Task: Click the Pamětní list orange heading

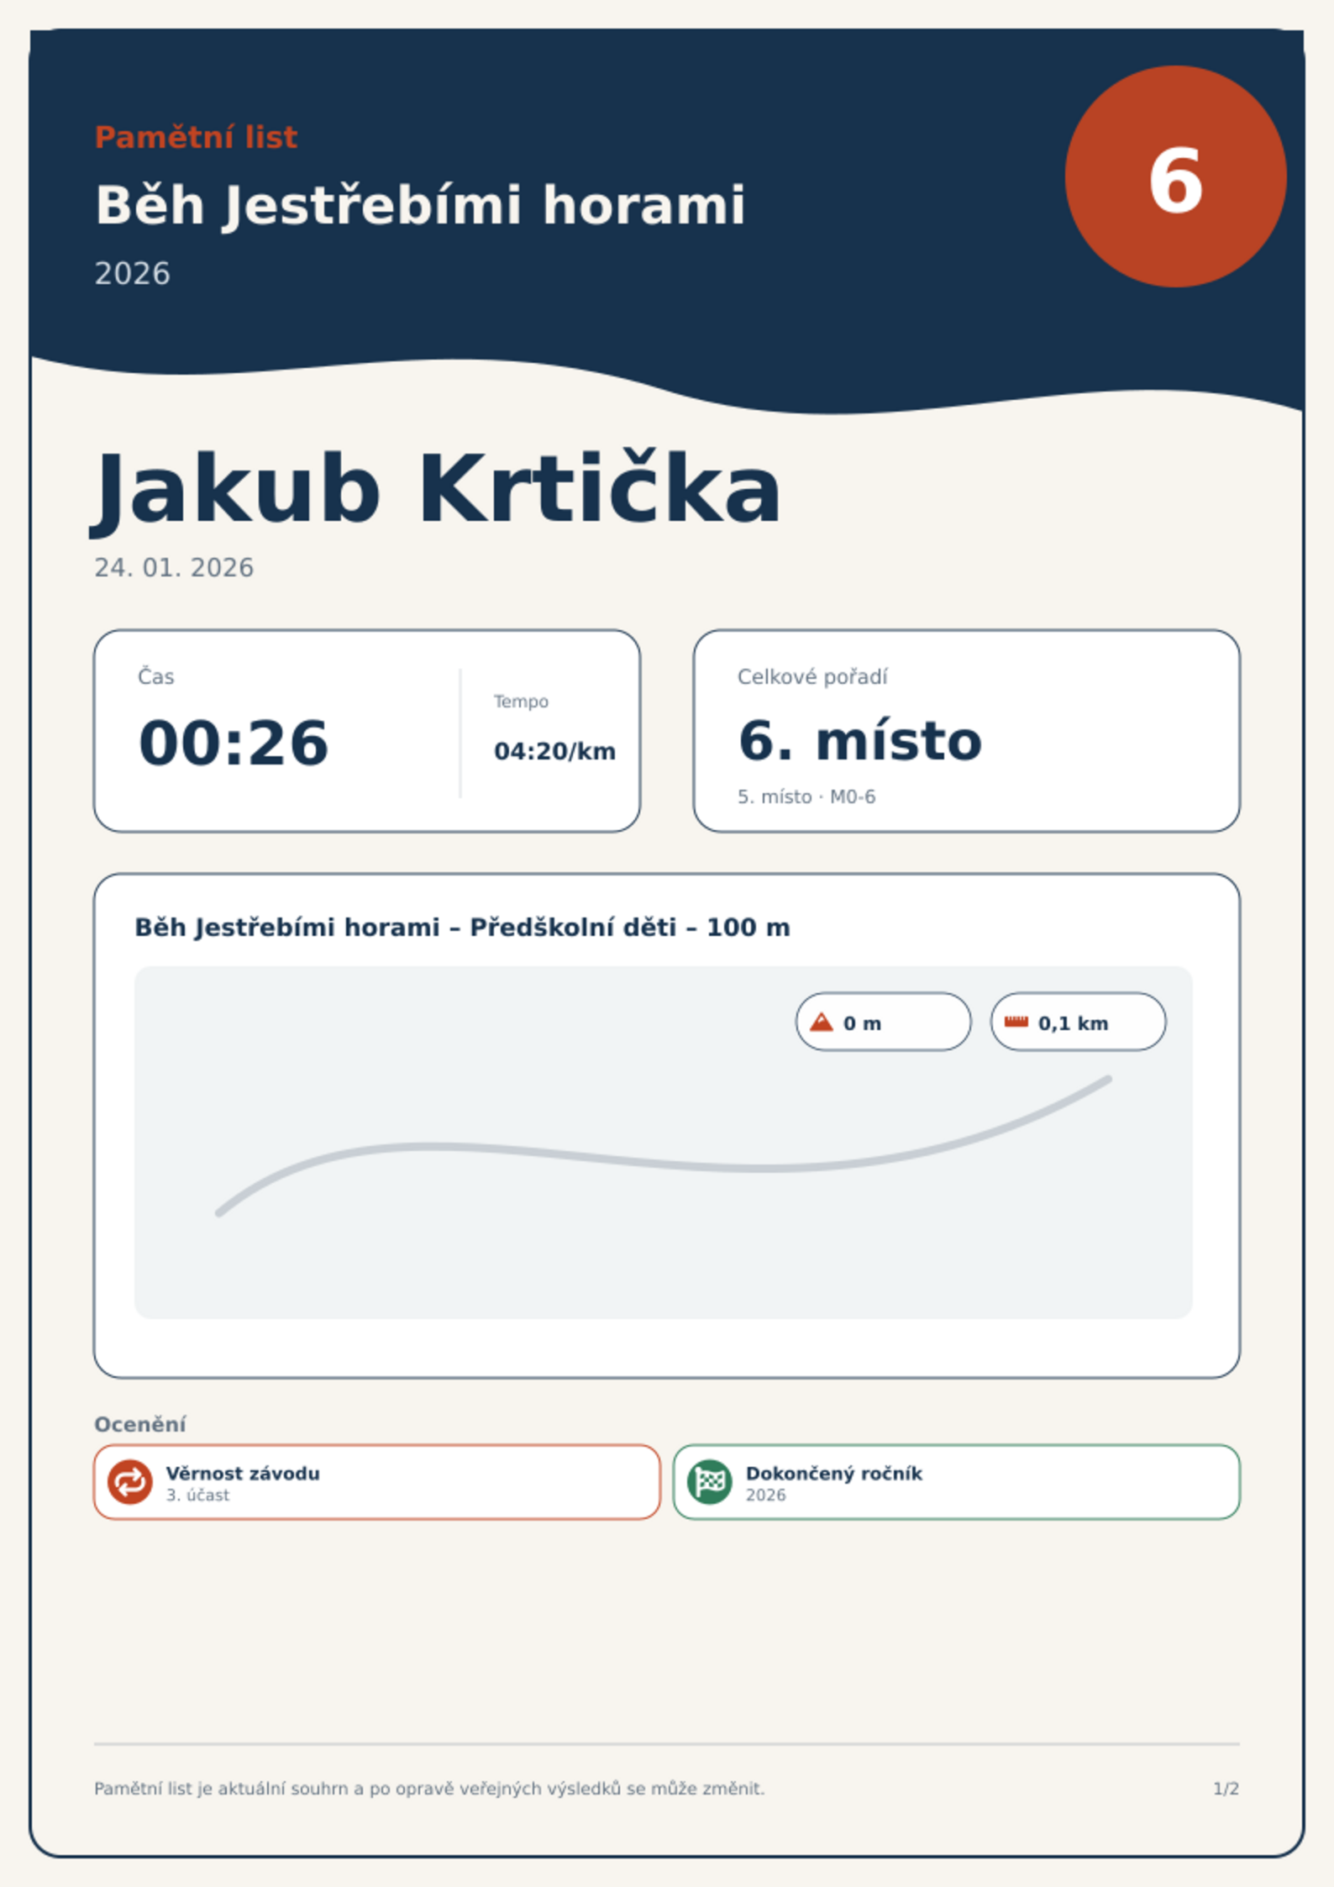Action: 196,137
